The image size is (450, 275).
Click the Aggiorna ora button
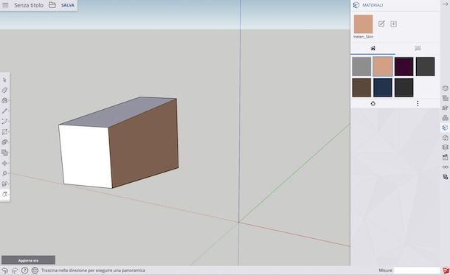click(x=29, y=260)
